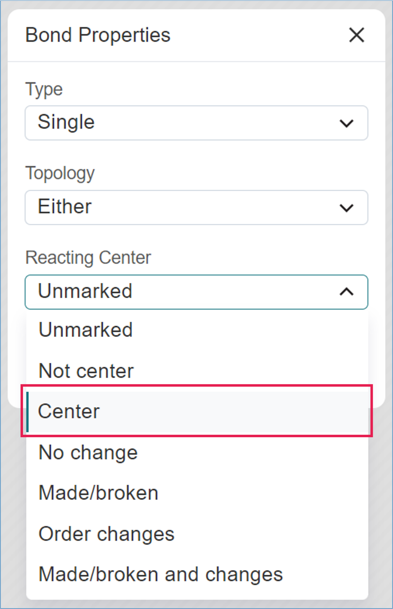Open the Type dropdown showing Single
This screenshot has width=393, height=609.
pyautogui.click(x=196, y=123)
